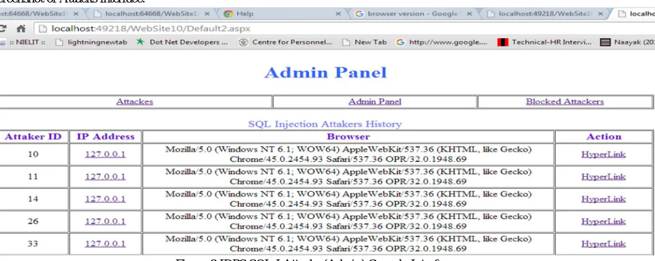Click IP address link for attacker 10
The image size is (655, 261).
pyautogui.click(x=105, y=154)
